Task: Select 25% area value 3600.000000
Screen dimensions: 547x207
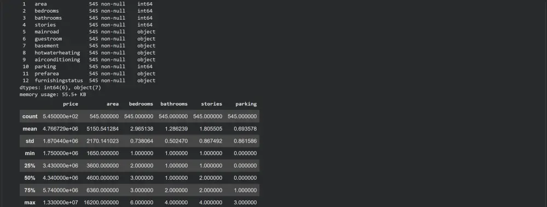Action: point(103,165)
